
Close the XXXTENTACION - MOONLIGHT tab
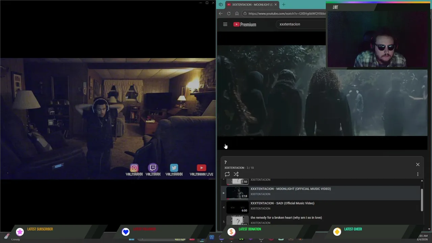click(x=275, y=4)
